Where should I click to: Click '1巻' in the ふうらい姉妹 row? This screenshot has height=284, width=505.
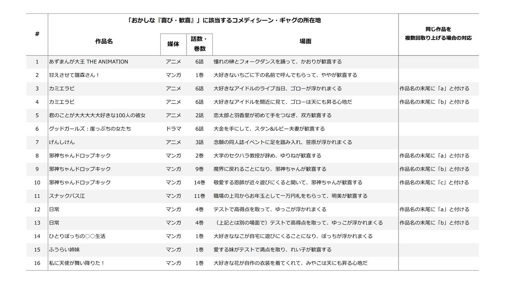pos(199,249)
